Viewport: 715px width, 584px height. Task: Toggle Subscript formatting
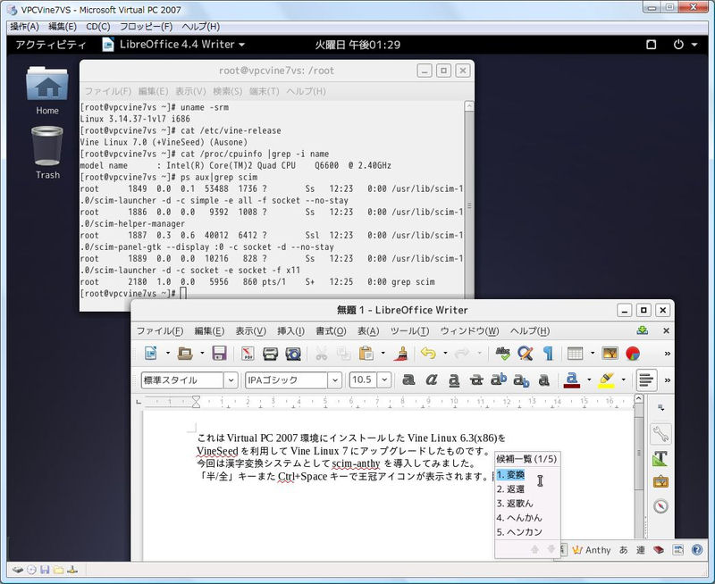point(521,380)
